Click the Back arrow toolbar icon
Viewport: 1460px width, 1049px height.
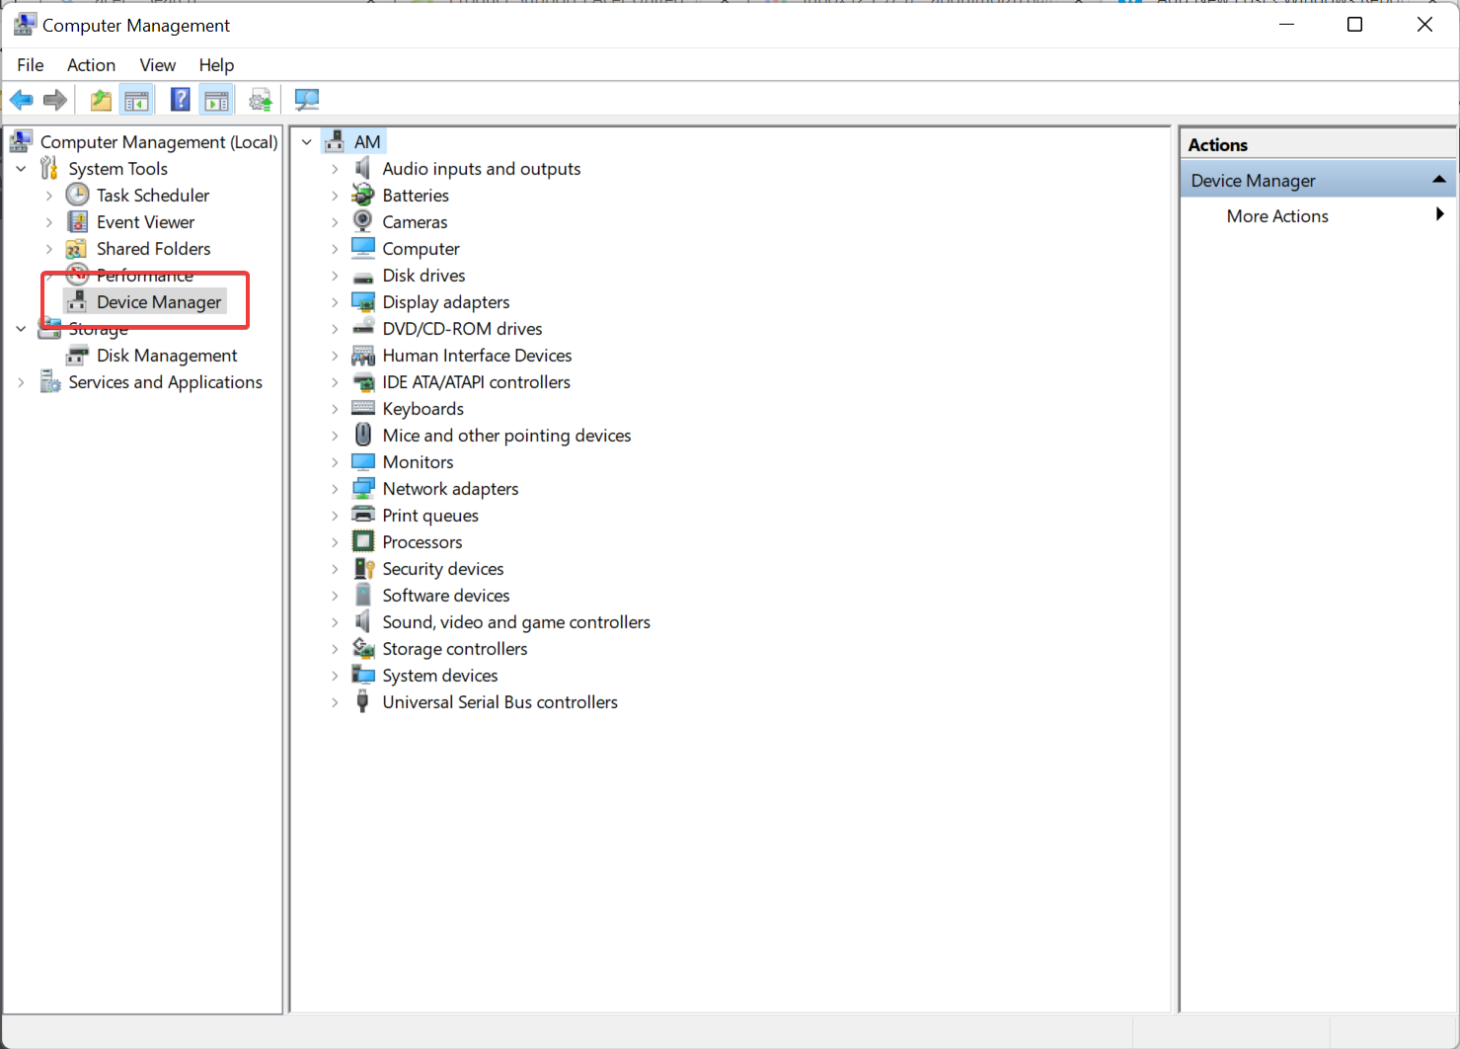click(22, 100)
